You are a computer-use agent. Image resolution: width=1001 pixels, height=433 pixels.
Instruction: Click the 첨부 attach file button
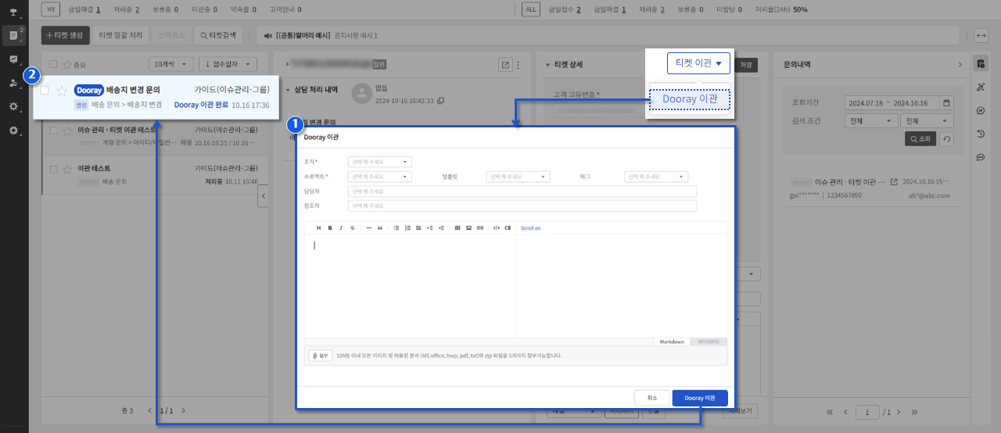[320, 355]
